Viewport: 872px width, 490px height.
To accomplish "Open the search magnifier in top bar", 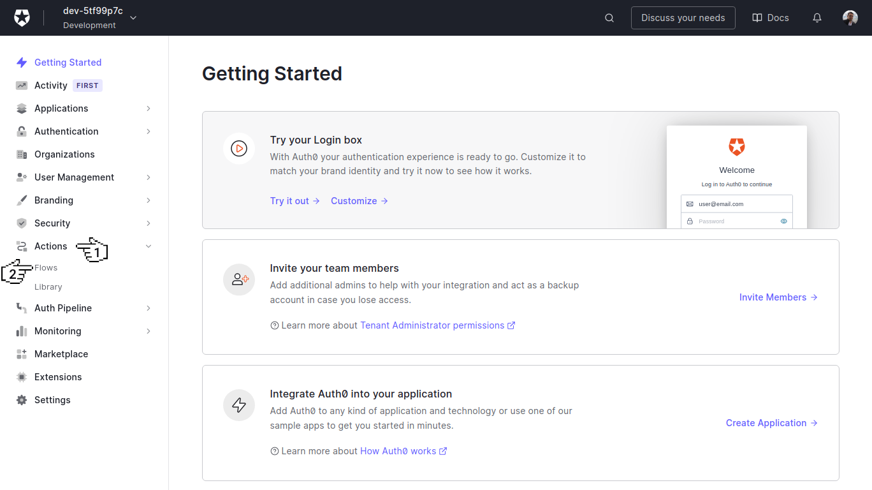I will [609, 18].
